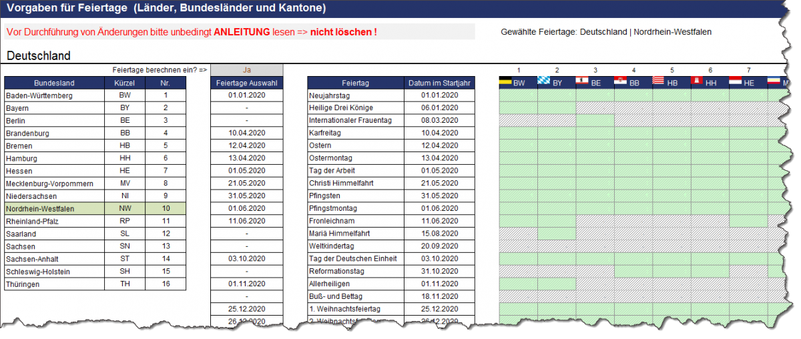
Task: Click the Rheinland-Pfalz cell
Action: click(55, 222)
